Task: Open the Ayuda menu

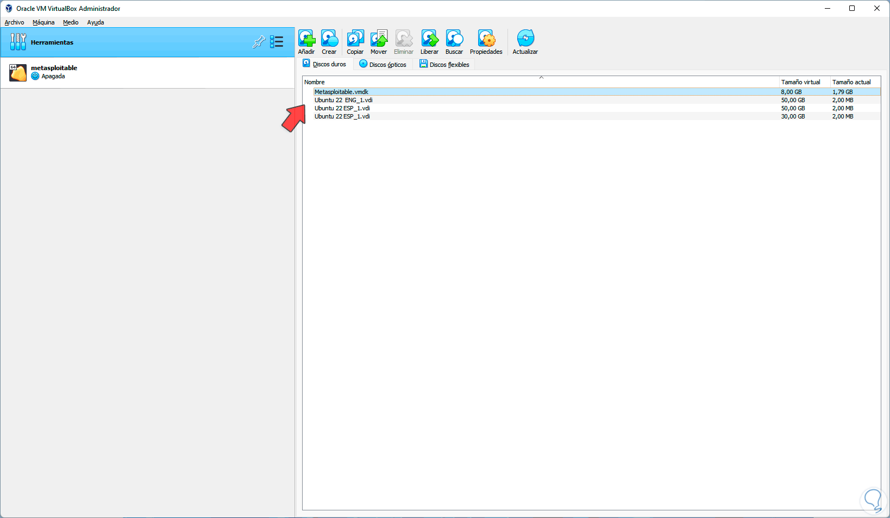Action: coord(96,22)
